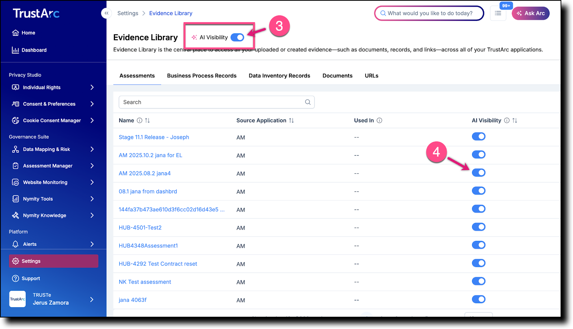573x329 pixels.
Task: Expand Website Monitoring submenu chevron
Action: coord(92,182)
